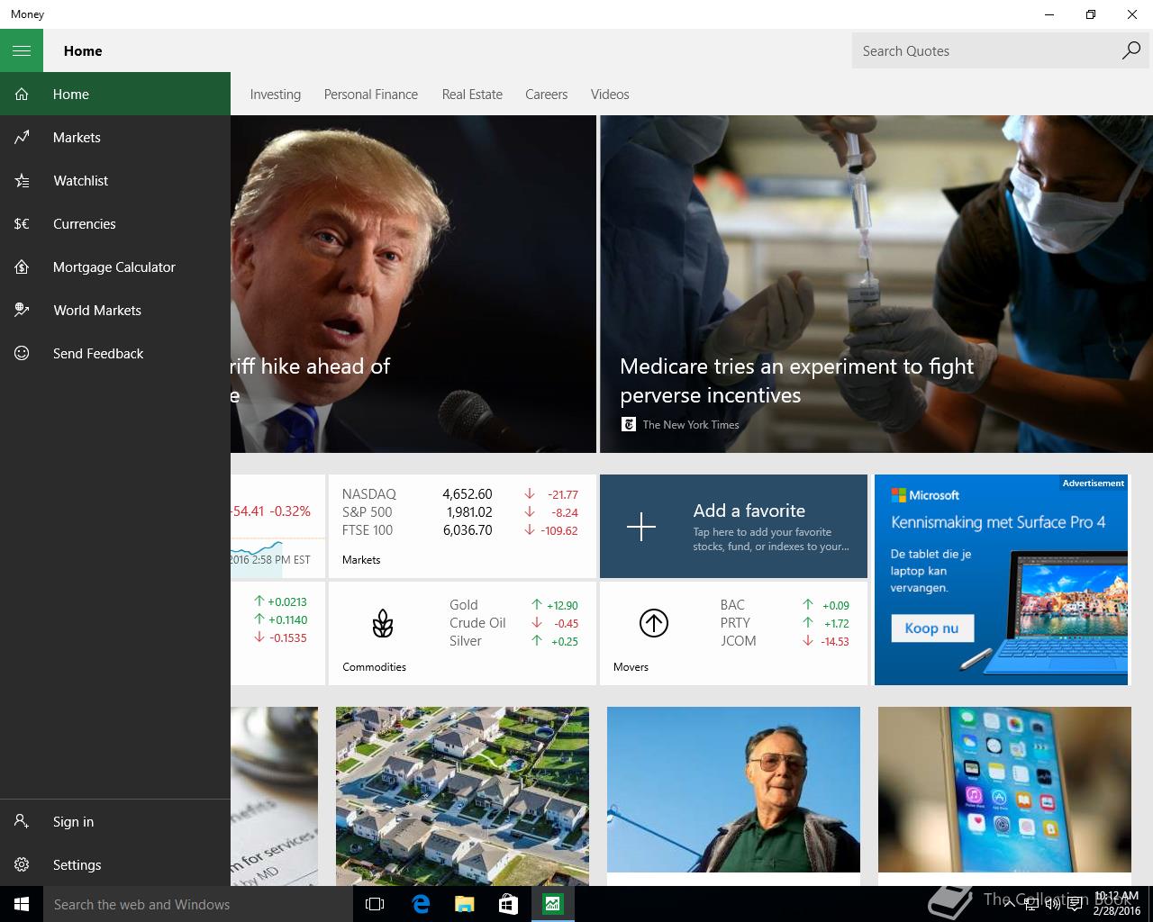The width and height of the screenshot is (1153, 922).
Task: Switch to the Personal Finance tab
Action: click(x=370, y=94)
